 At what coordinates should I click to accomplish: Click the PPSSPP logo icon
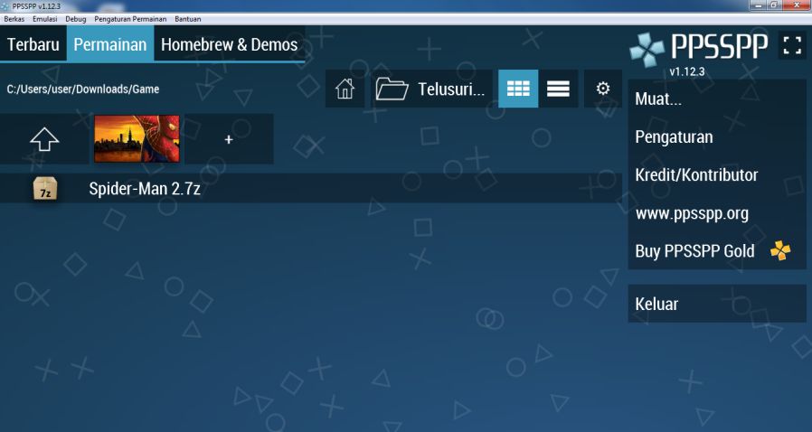647,50
